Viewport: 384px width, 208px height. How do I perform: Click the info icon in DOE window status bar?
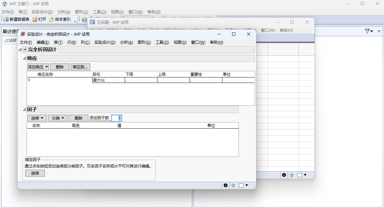[225, 185]
